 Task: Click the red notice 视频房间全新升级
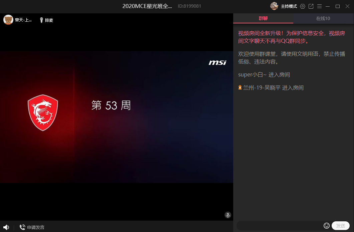[292, 37]
